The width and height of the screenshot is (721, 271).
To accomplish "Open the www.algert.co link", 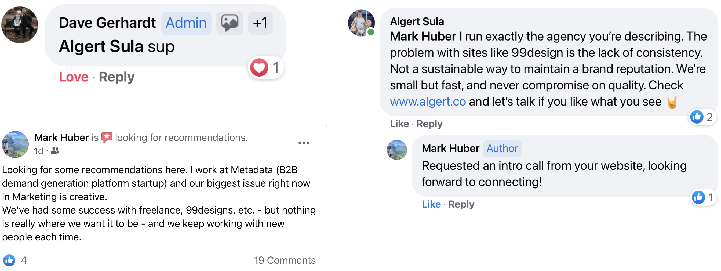I will [x=428, y=102].
